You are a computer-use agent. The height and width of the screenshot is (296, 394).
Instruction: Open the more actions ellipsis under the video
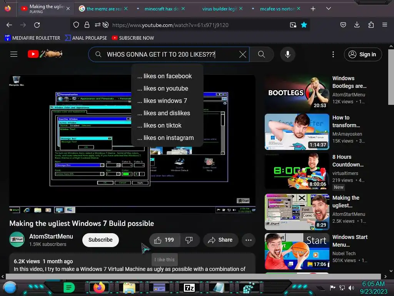(x=249, y=240)
